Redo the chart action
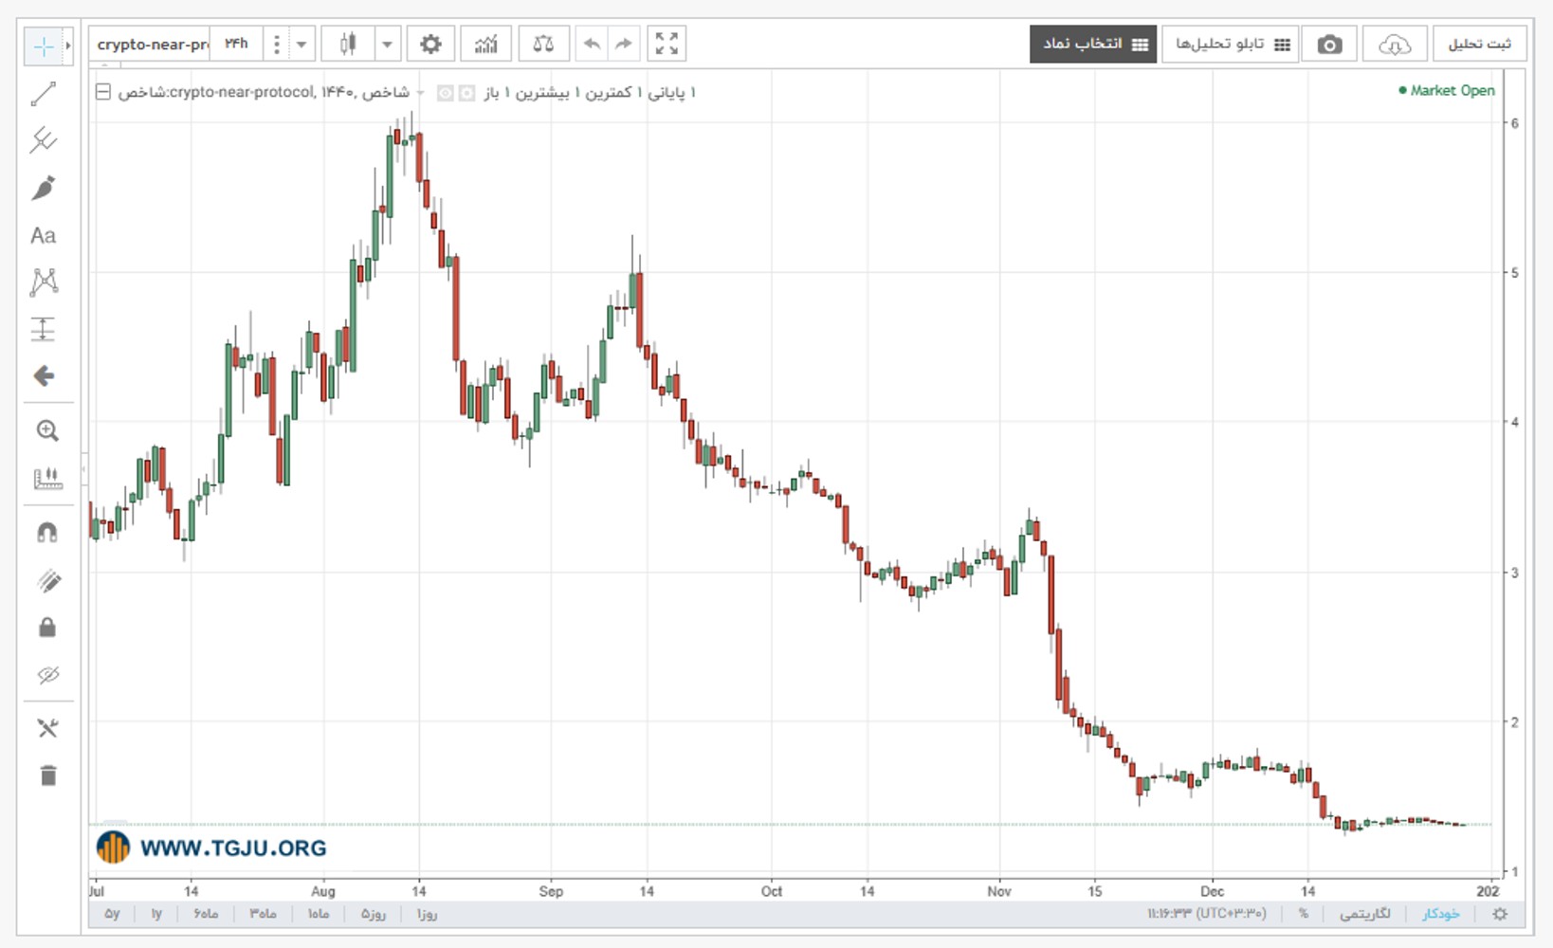Screen dimensions: 1553x948 click(x=623, y=44)
